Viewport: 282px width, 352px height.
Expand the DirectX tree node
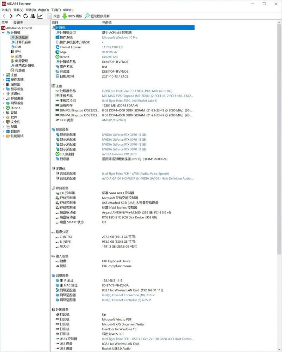pos(3,108)
